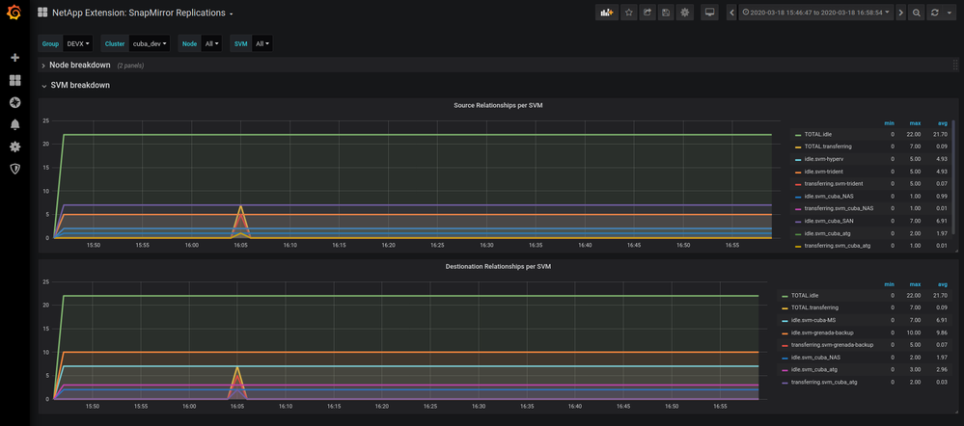The width and height of the screenshot is (964, 426).
Task: Share the dashboard using share icon
Action: coord(647,13)
